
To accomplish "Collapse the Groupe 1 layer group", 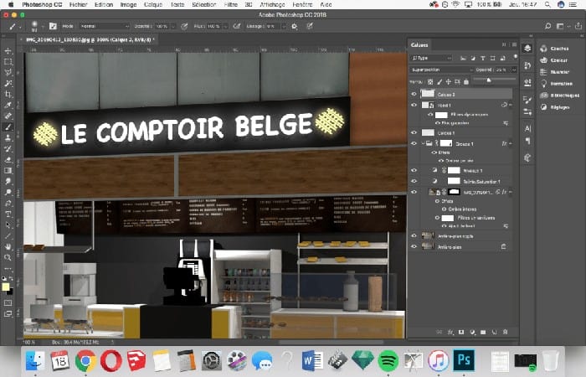I will click(424, 143).
